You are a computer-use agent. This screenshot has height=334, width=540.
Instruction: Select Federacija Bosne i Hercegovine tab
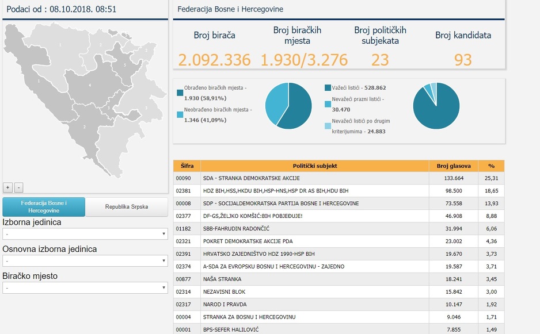[x=44, y=207]
